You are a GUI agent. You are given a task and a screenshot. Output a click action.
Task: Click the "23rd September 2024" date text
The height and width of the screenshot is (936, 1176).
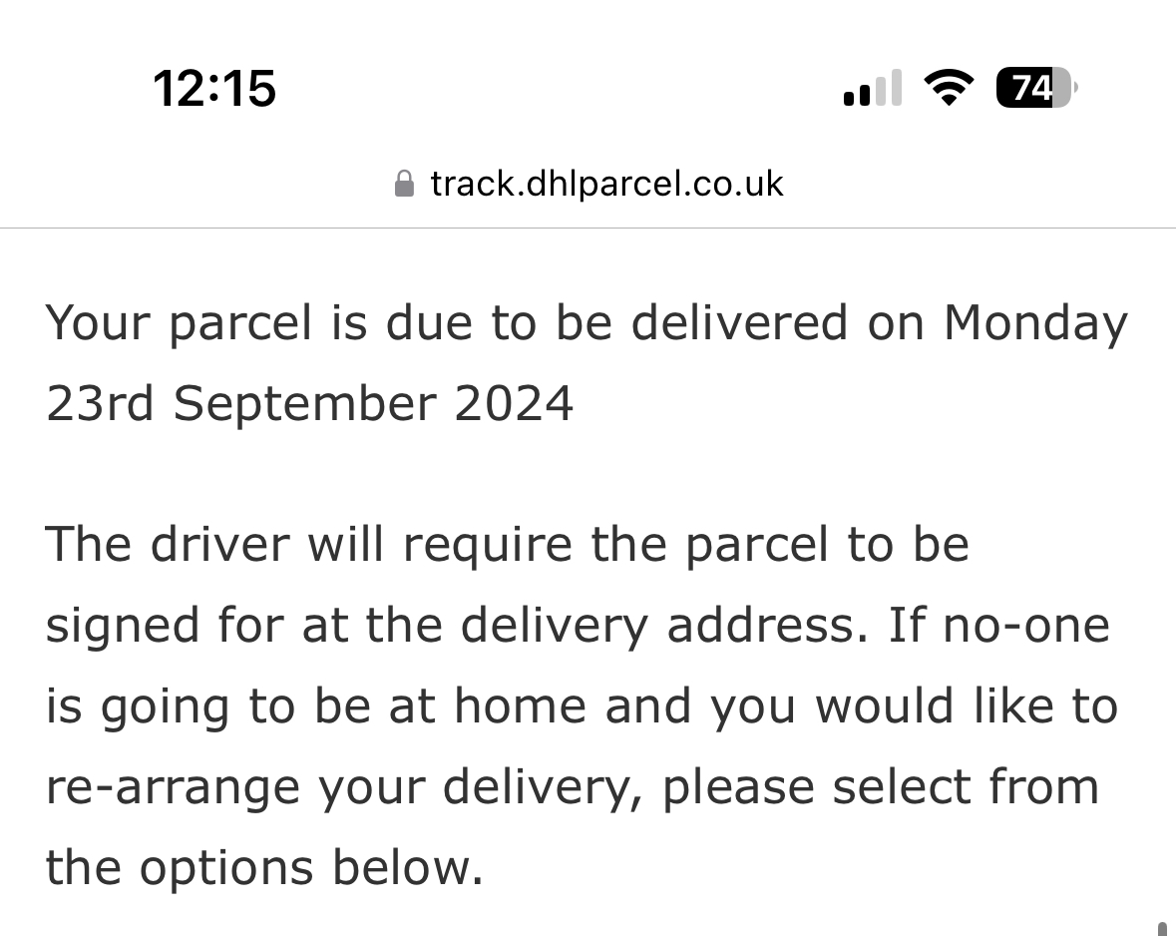tap(309, 404)
